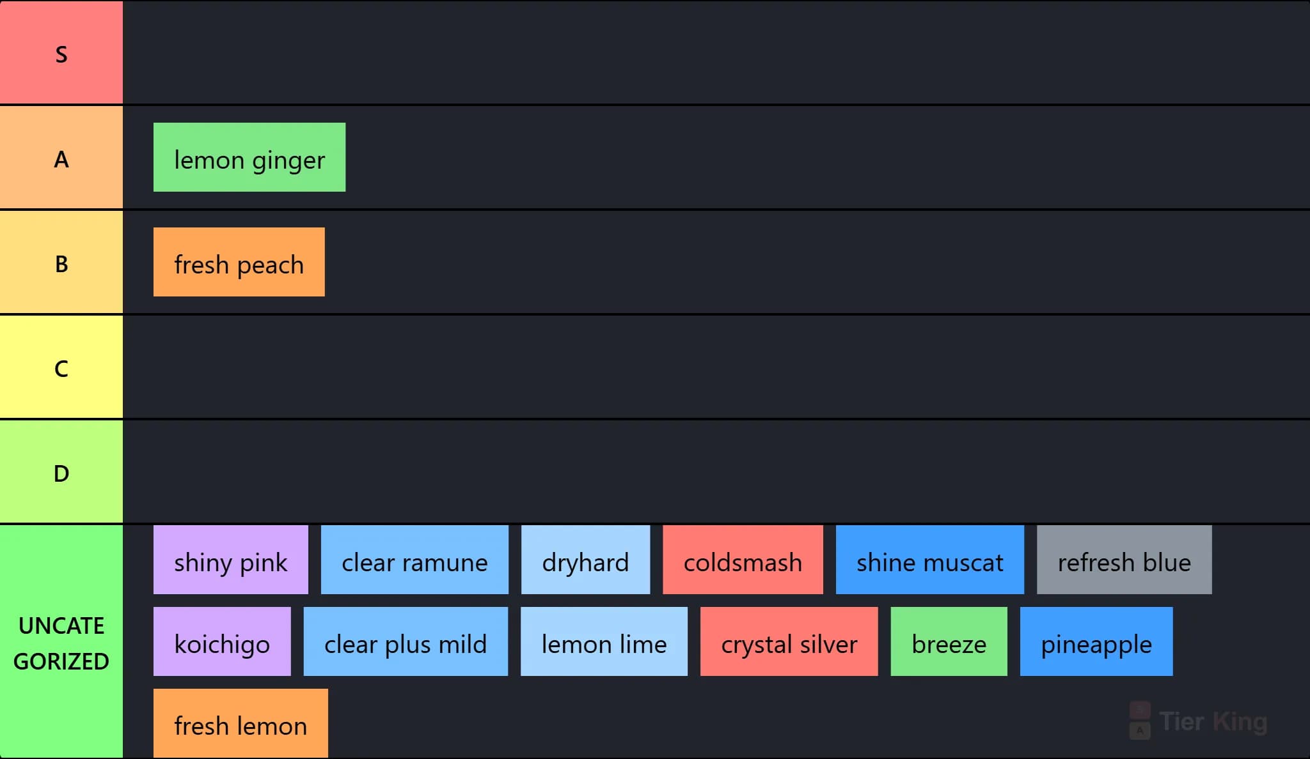Click the fresh lemon tile

(x=241, y=723)
